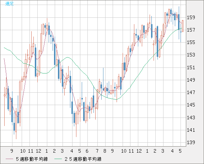Click the 143 price axis label
204x164 pixels.
(191, 117)
